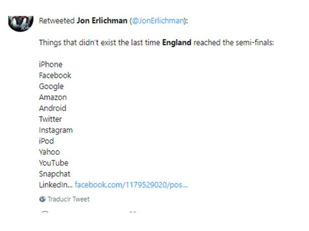
Task: Open the @JonErlichman handle link
Action: [x=158, y=21]
